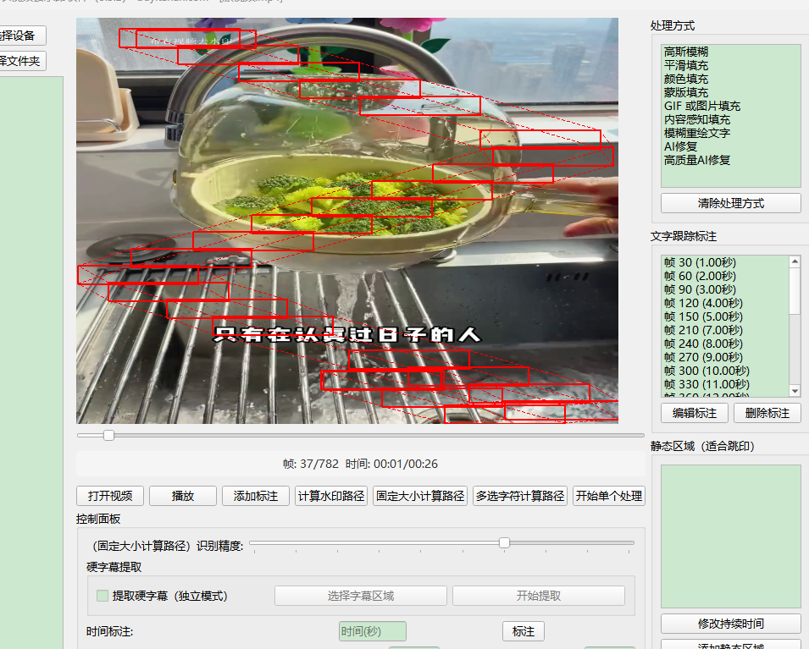The width and height of the screenshot is (809, 649).
Task: Select annotation 帧 240 (8.00秒)
Action: click(x=703, y=344)
